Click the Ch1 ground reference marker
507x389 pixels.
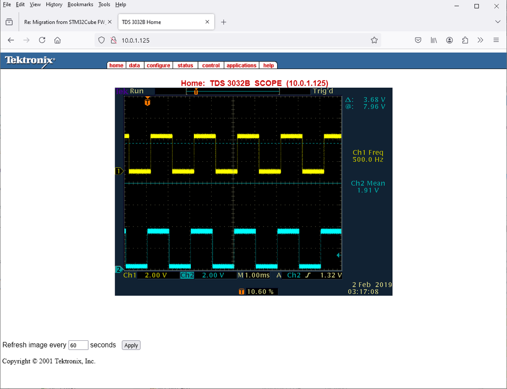tap(119, 171)
